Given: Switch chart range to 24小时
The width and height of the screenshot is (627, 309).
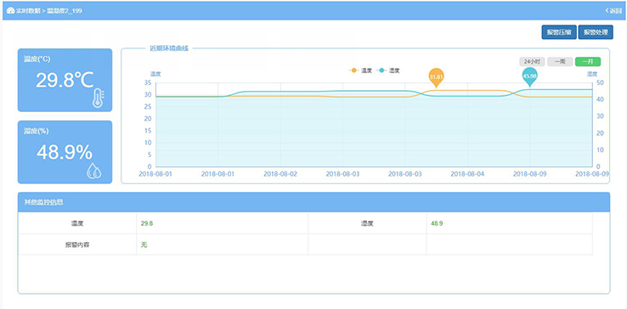Looking at the screenshot, I should (x=532, y=62).
